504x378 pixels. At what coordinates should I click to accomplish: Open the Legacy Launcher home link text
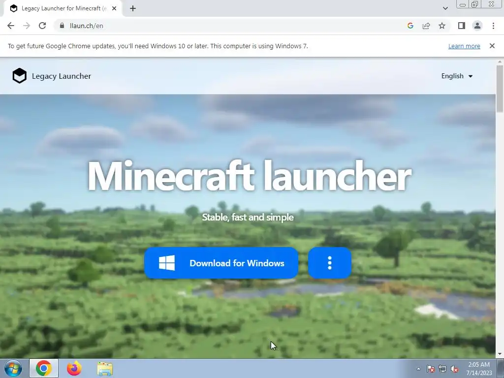pos(62,76)
